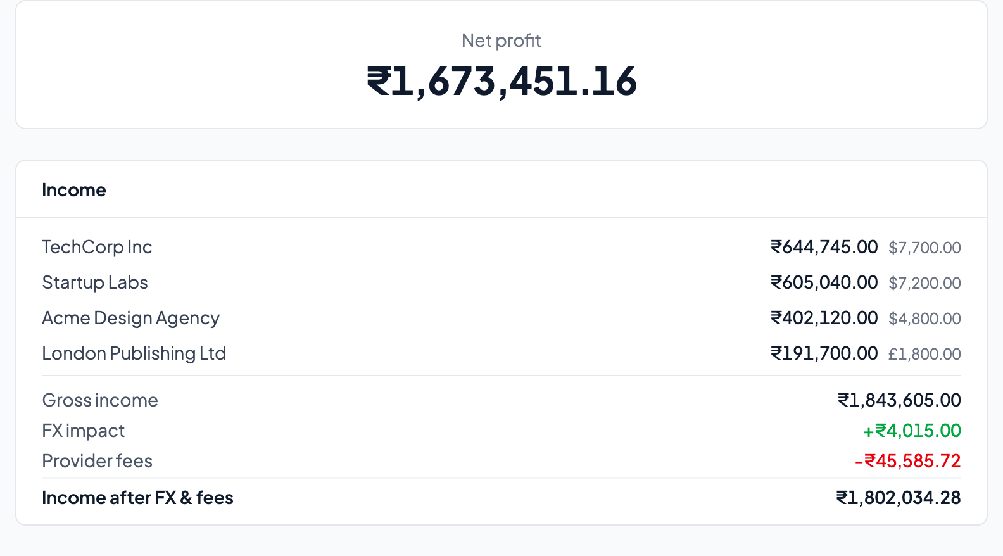Click the ₹191,700.00 converted amount
The height and width of the screenshot is (556, 1003).
824,353
